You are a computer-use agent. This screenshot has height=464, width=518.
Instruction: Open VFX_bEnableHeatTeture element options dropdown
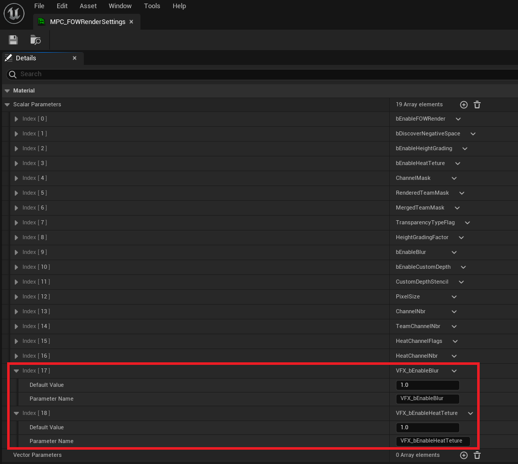pos(470,413)
